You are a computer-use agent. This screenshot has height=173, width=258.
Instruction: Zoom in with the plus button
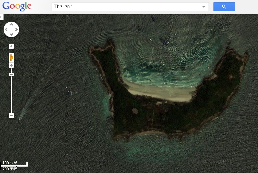coord(11,65)
